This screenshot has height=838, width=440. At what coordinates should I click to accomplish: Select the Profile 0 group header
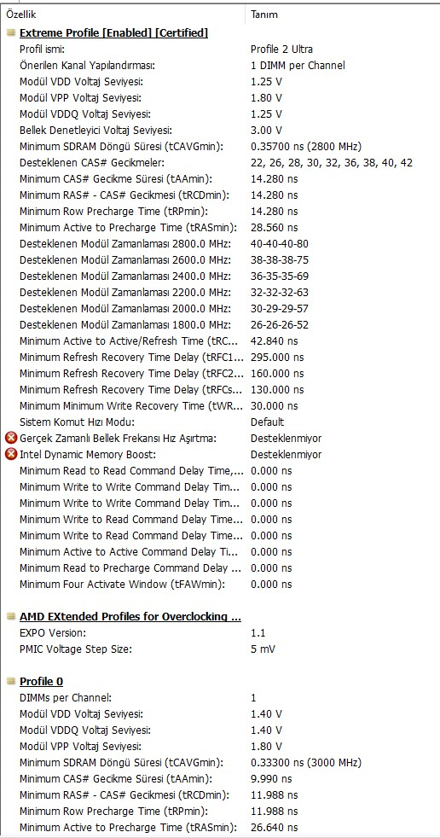pos(41,682)
